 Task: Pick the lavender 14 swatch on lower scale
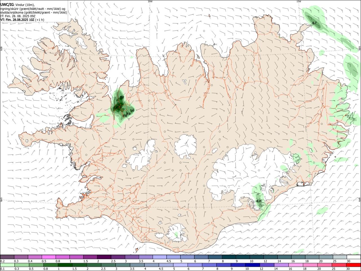point(281,265)
